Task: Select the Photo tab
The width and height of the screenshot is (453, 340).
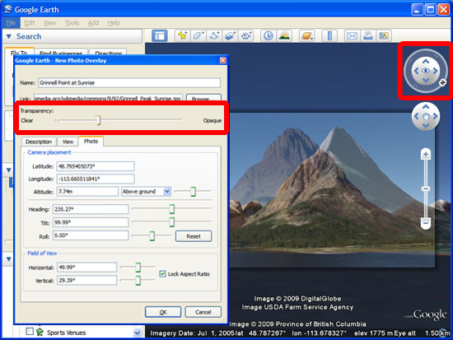Action: [x=91, y=142]
